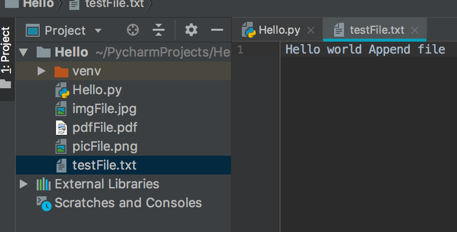Open the Project panel settings gear

[x=191, y=30]
